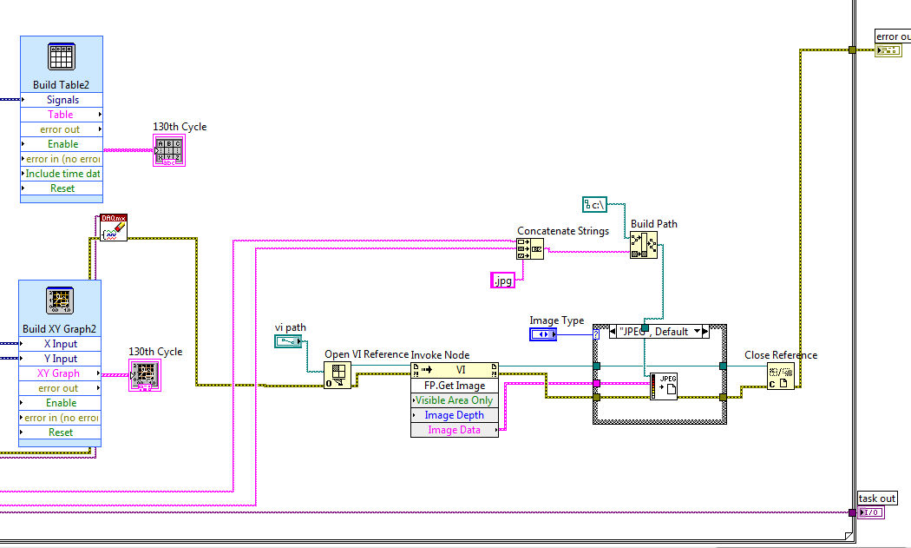Select the Write JPEG File VI icon
The image size is (911, 548).
pos(664,386)
